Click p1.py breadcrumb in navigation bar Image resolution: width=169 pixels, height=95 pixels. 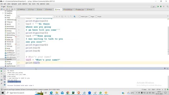coord(10,7)
